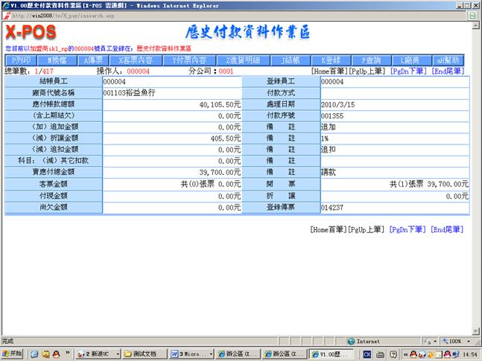This screenshot has height=361, width=482.
Task: Open Y付票內容 in the toolbar
Action: click(188, 60)
